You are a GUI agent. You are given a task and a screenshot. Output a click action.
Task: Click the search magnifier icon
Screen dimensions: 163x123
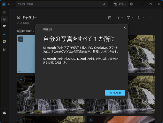click(104, 4)
